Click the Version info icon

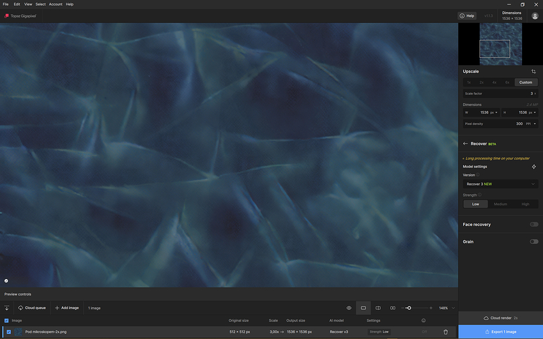pos(478,175)
